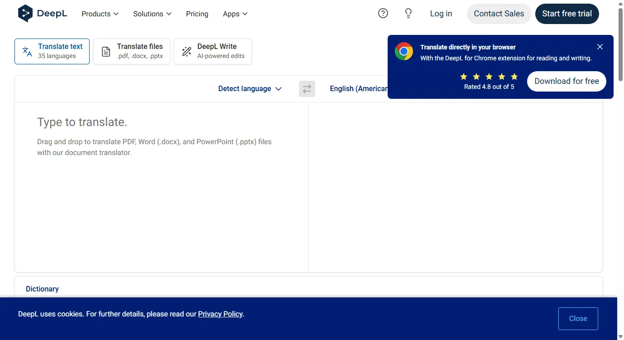Viewport: 624px width, 340px height.
Task: Click the five-star rating display
Action: 489,77
